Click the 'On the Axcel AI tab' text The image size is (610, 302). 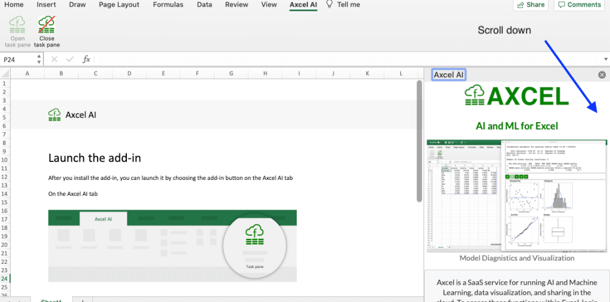pyautogui.click(x=73, y=194)
